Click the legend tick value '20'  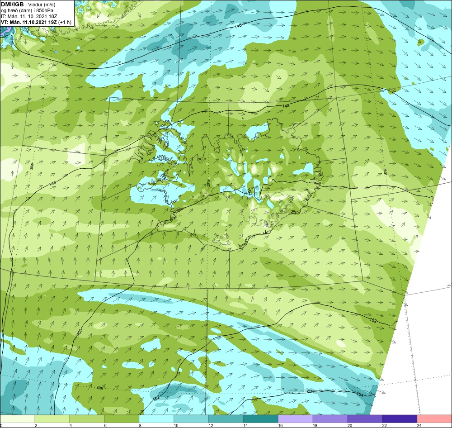350,425
